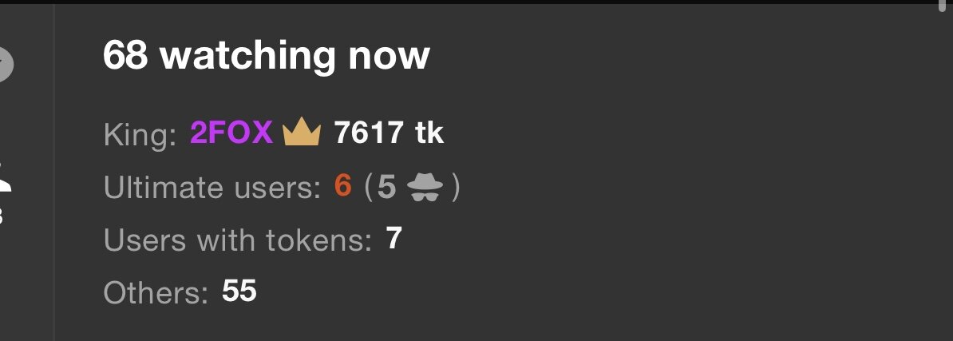Click the partially visible gray circle icon at left edge
The image size is (953, 341).
point(5,65)
